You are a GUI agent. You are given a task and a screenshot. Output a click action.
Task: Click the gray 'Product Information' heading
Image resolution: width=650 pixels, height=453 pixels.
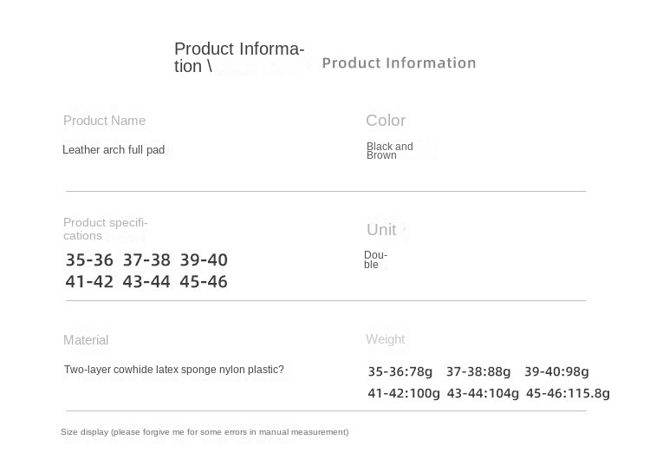point(399,63)
